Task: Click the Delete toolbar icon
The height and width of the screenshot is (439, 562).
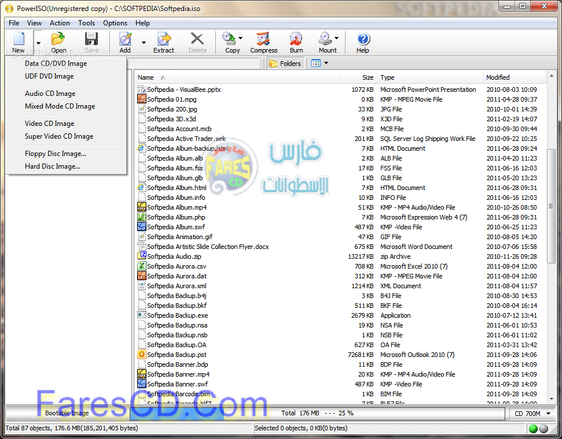Action: pos(197,39)
